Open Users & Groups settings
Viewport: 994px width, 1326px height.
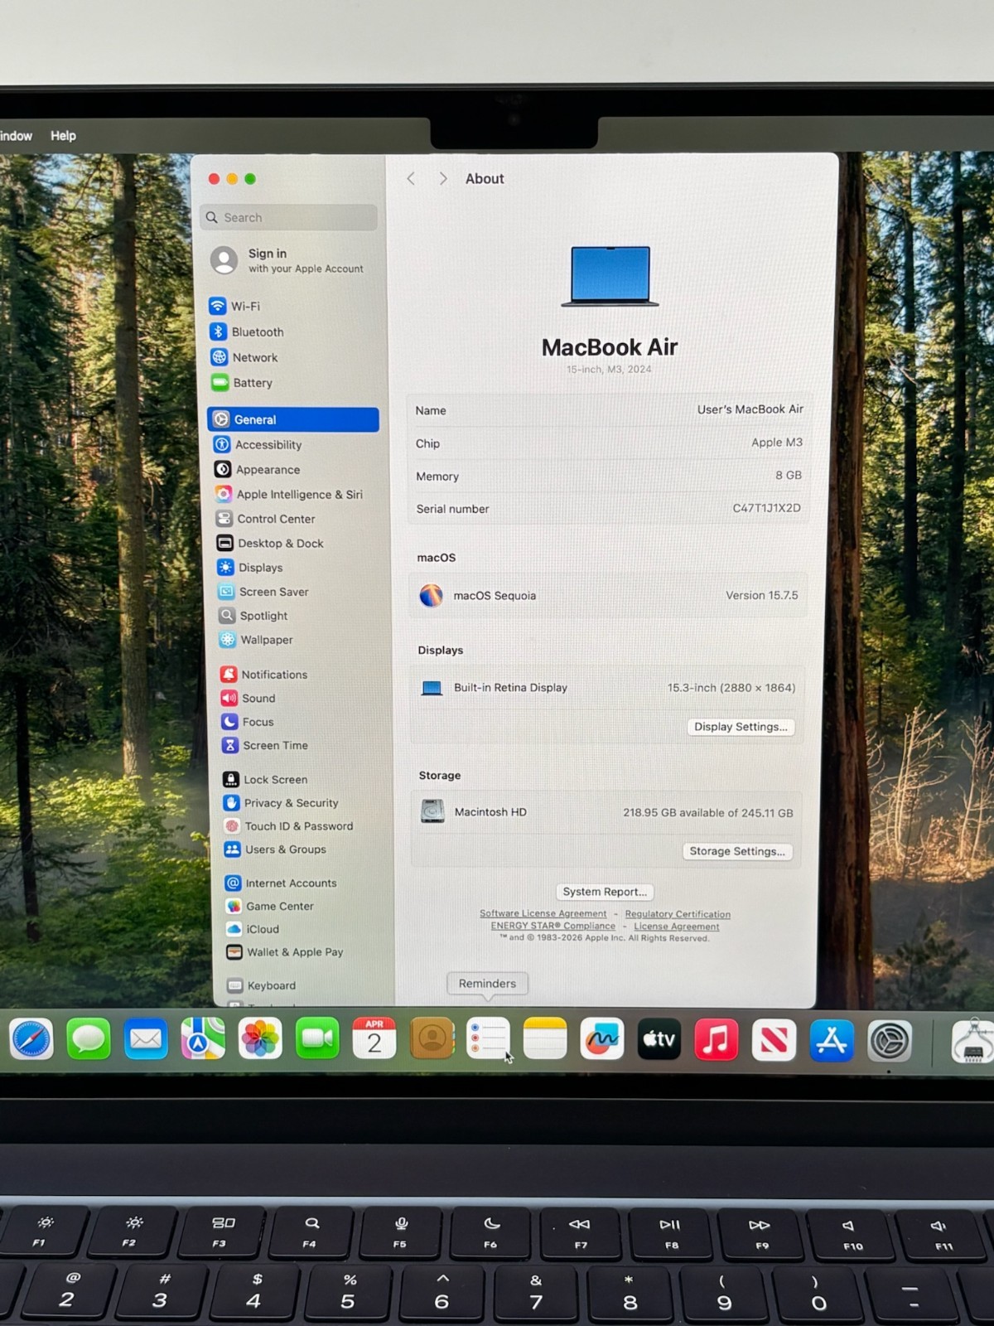[x=276, y=849]
